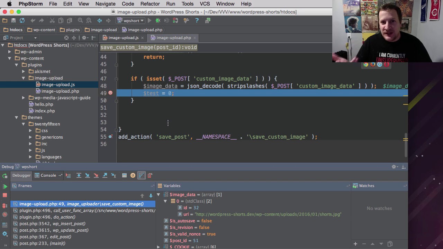Image resolution: width=443 pixels, height=249 pixels.
Task: Open Settings wrench toolbar icon
Action: coord(186,21)
